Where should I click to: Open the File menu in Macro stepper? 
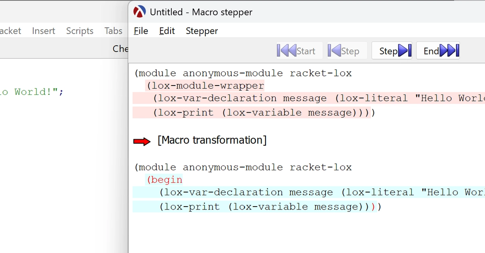click(x=141, y=31)
